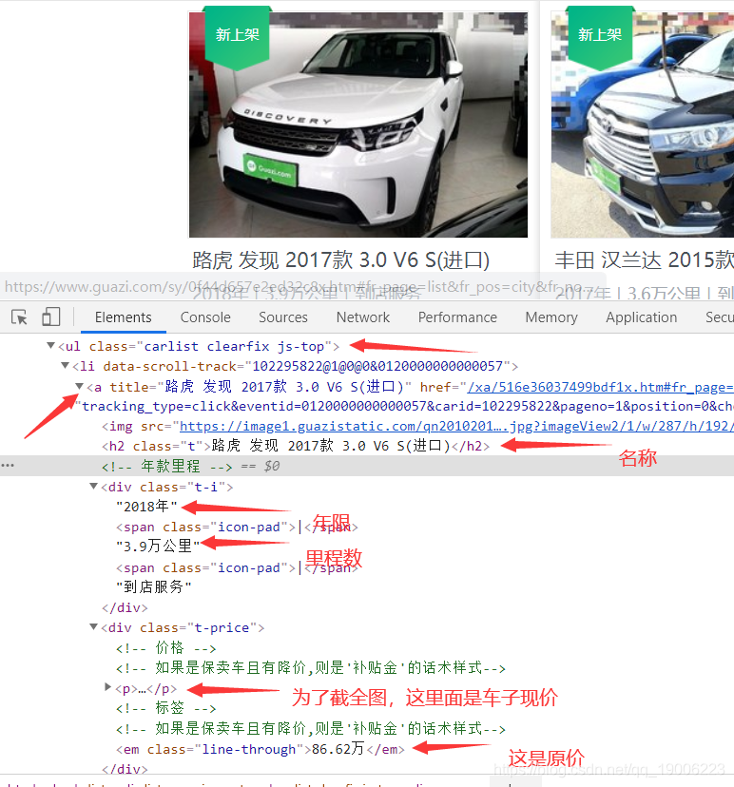Screen dimensions: 734x787
Task: Select the Performance tab
Action: coord(457,317)
